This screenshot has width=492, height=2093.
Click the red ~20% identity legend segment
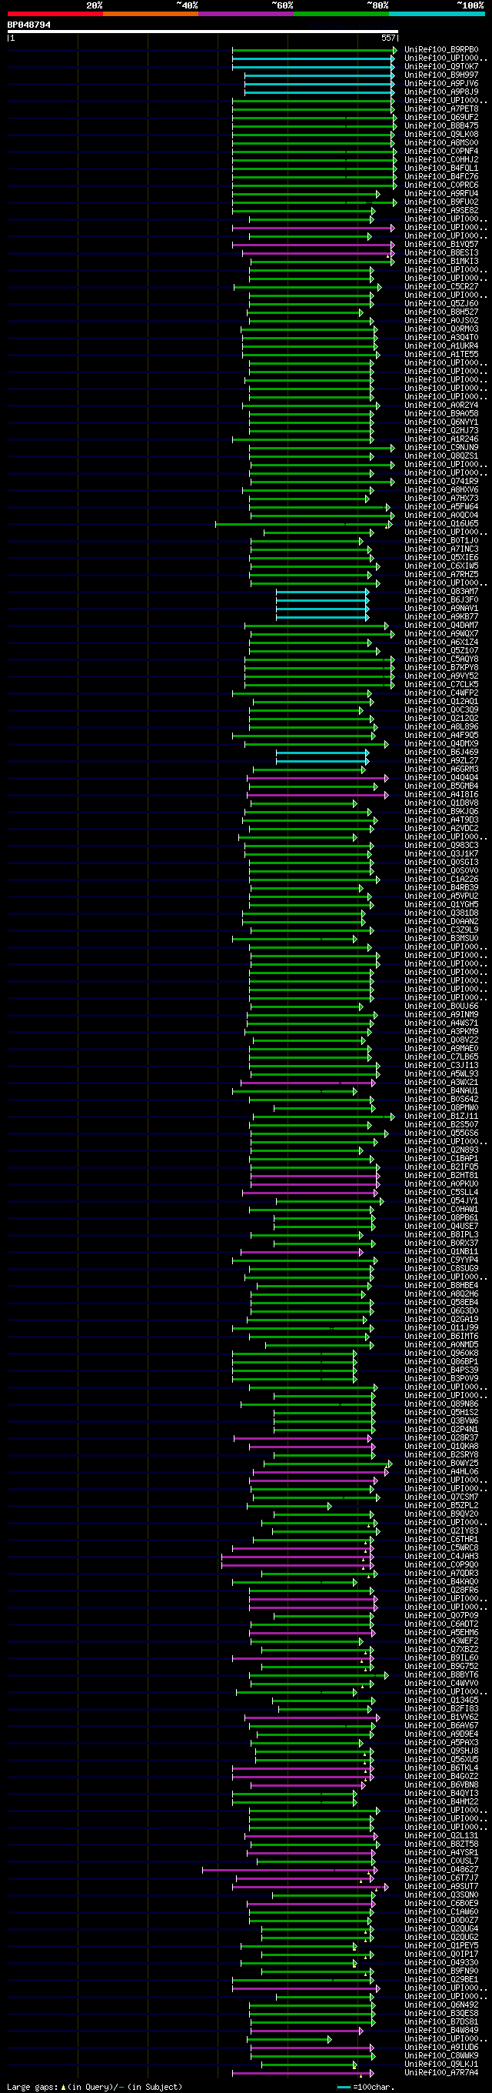(55, 14)
